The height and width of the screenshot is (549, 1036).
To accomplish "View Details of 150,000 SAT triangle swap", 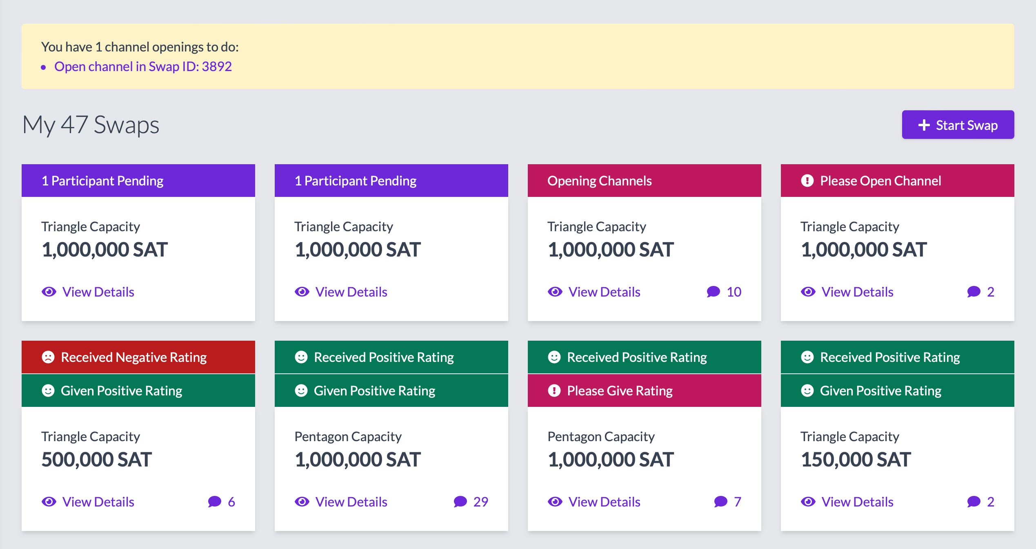I will click(857, 502).
